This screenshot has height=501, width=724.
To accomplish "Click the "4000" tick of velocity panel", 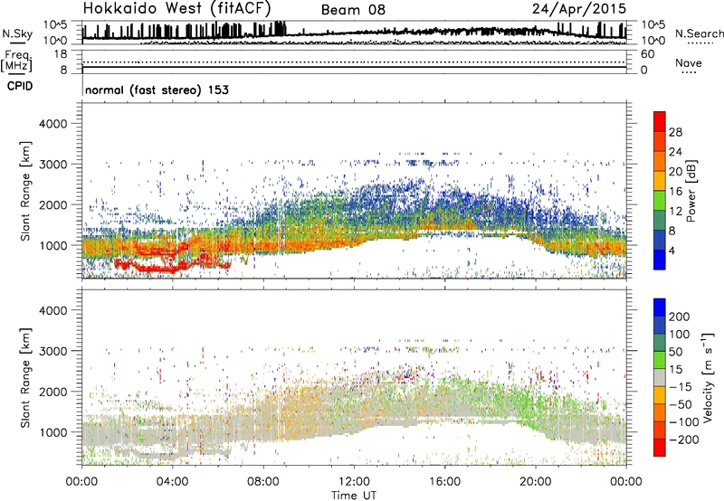I will pyautogui.click(x=52, y=310).
